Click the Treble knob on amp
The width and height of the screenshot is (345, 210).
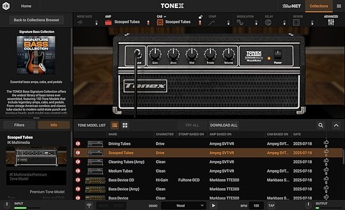210,54
